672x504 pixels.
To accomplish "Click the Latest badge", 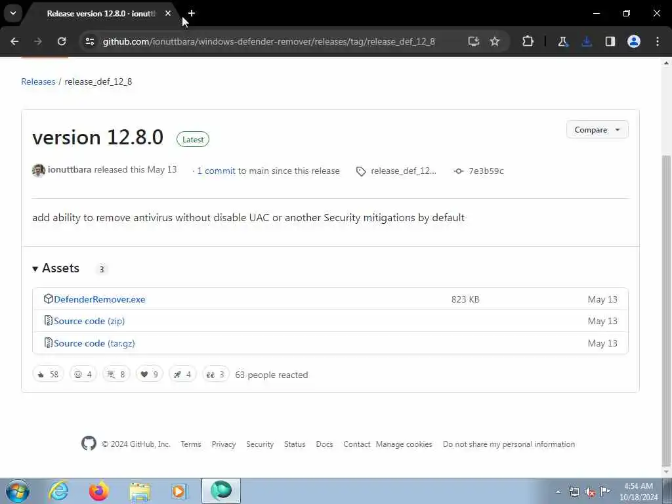I will coord(193,139).
